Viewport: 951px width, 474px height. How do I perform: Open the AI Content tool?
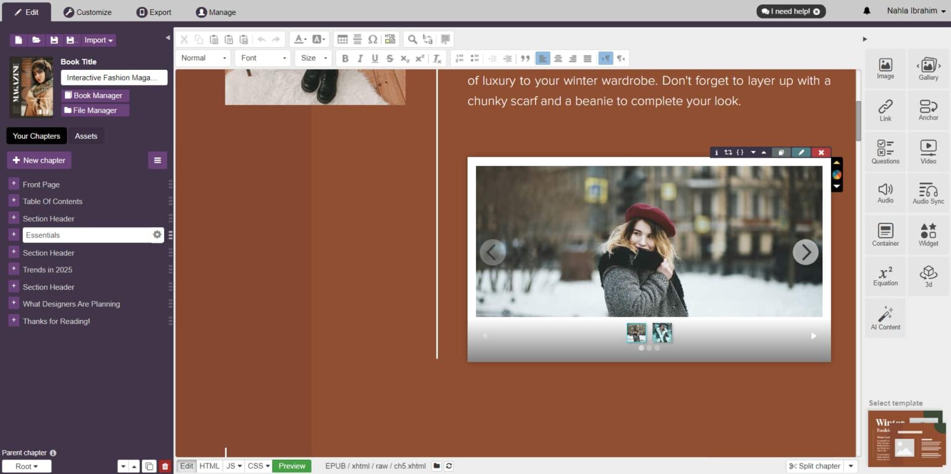click(885, 317)
